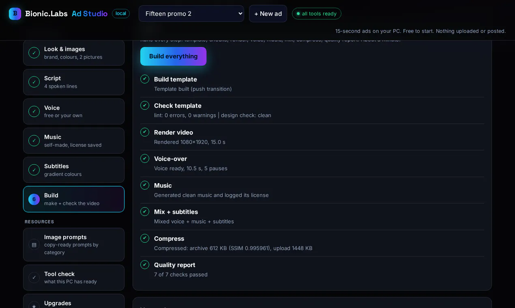The width and height of the screenshot is (515, 308).
Task: Click the "Template built (push transition)" text
Action: pos(193,89)
